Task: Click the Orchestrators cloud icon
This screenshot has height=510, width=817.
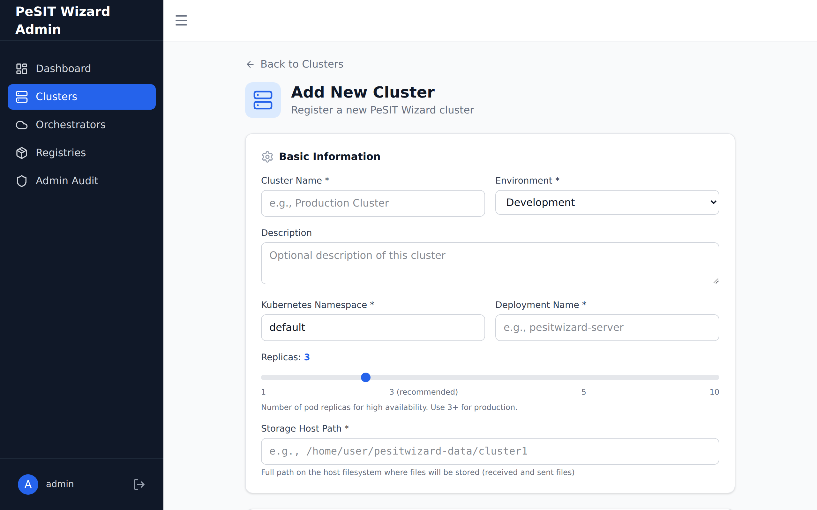Action: pos(21,125)
